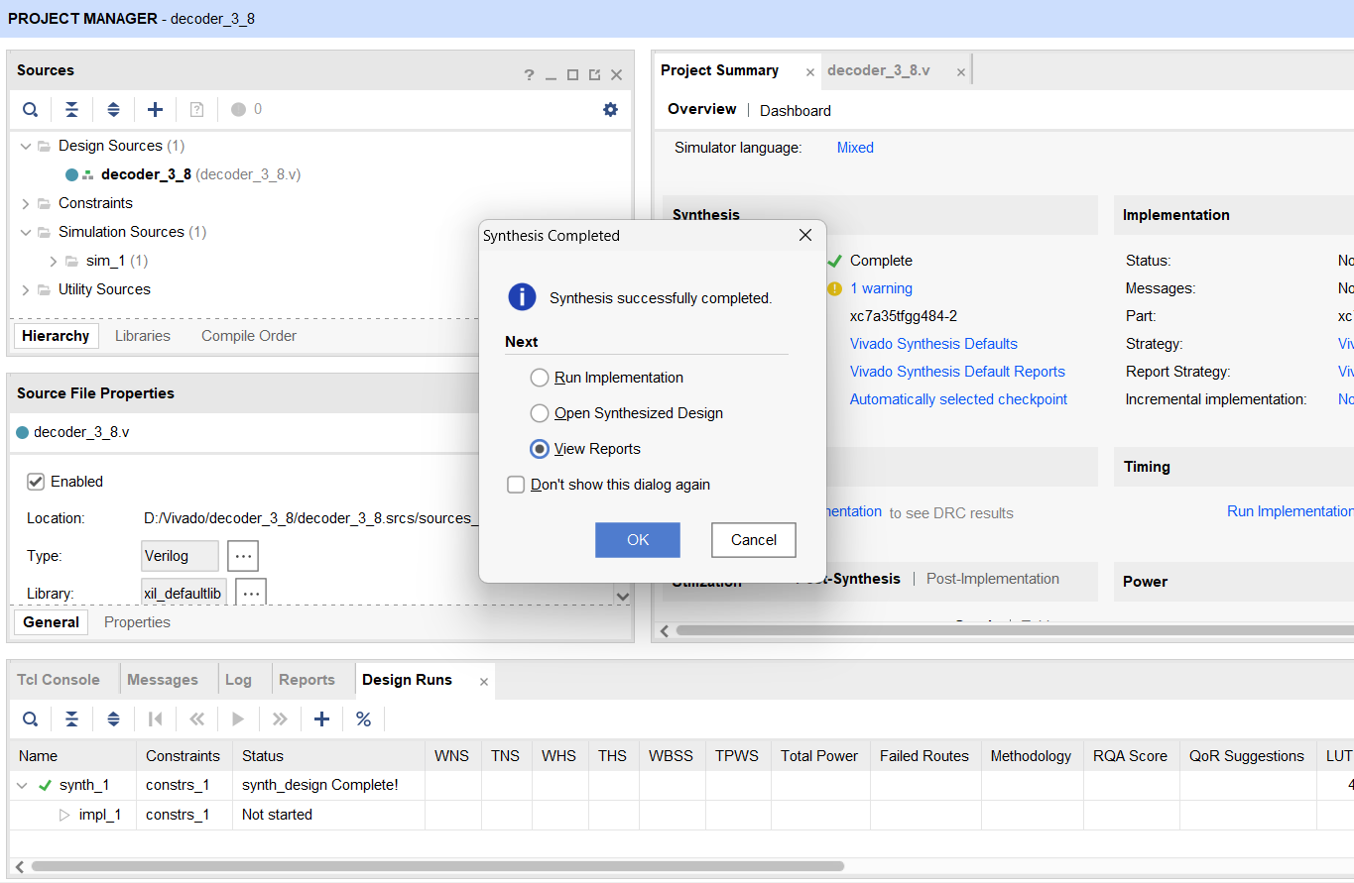This screenshot has height=883, width=1354.
Task: Close the Project Summary tab
Action: 810,72
